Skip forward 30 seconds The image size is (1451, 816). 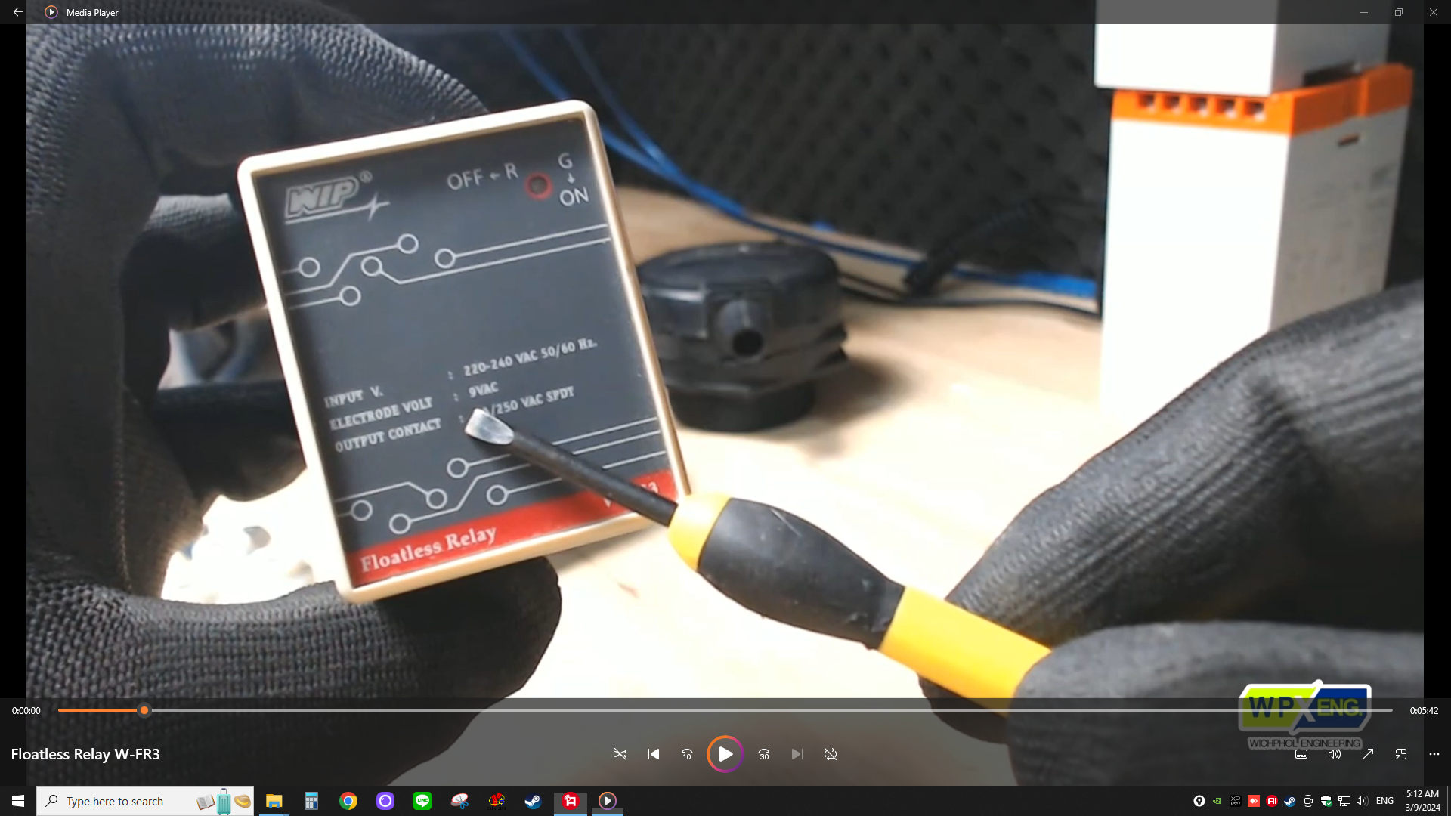click(764, 754)
